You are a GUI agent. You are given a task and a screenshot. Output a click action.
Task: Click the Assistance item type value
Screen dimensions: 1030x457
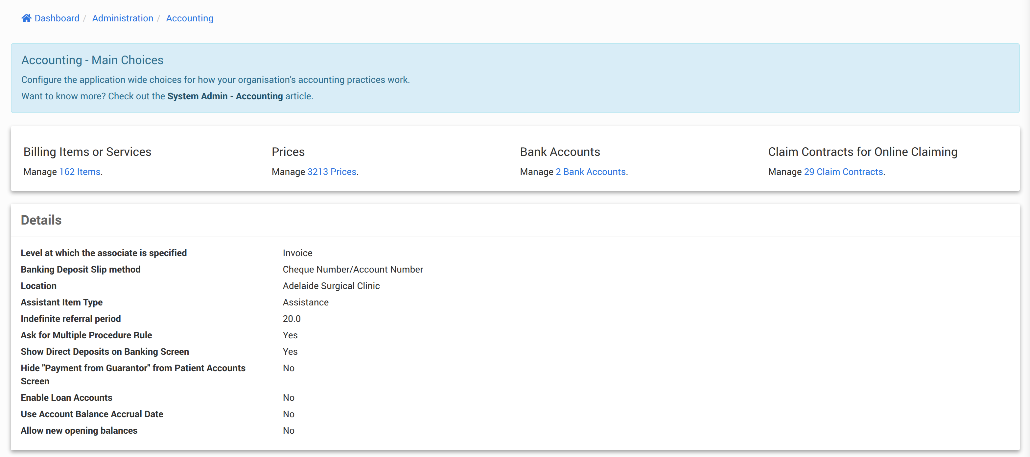point(305,303)
